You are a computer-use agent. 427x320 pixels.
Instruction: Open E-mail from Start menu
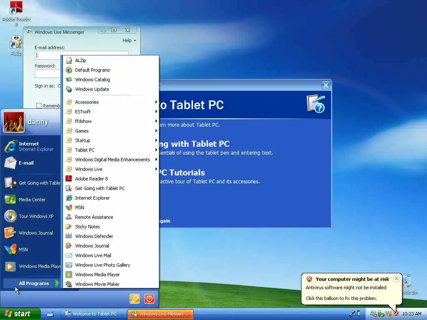click(32, 163)
